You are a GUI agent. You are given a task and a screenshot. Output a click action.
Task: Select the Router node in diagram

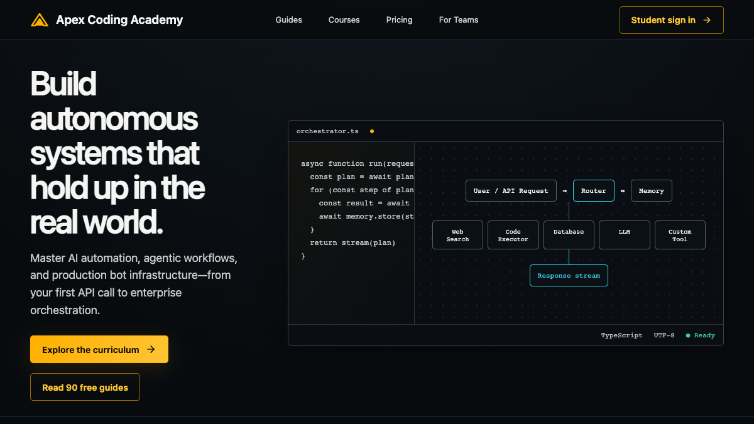pos(594,191)
